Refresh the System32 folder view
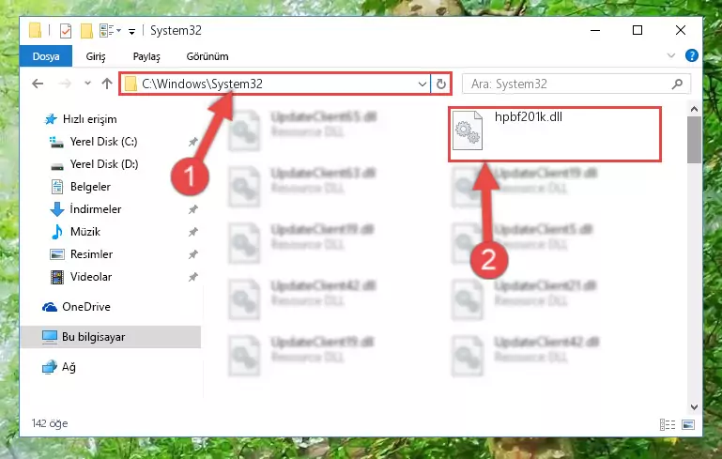The height and width of the screenshot is (459, 722). (440, 84)
